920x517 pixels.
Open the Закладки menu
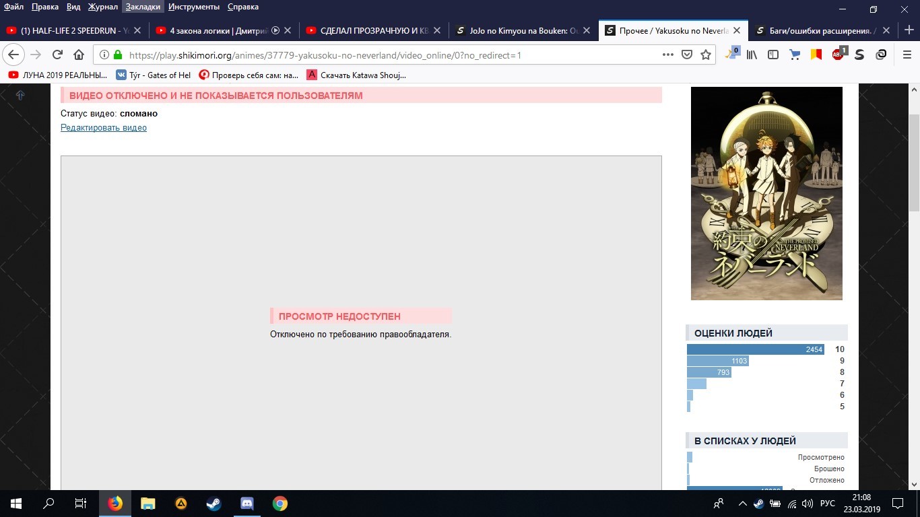click(x=143, y=7)
